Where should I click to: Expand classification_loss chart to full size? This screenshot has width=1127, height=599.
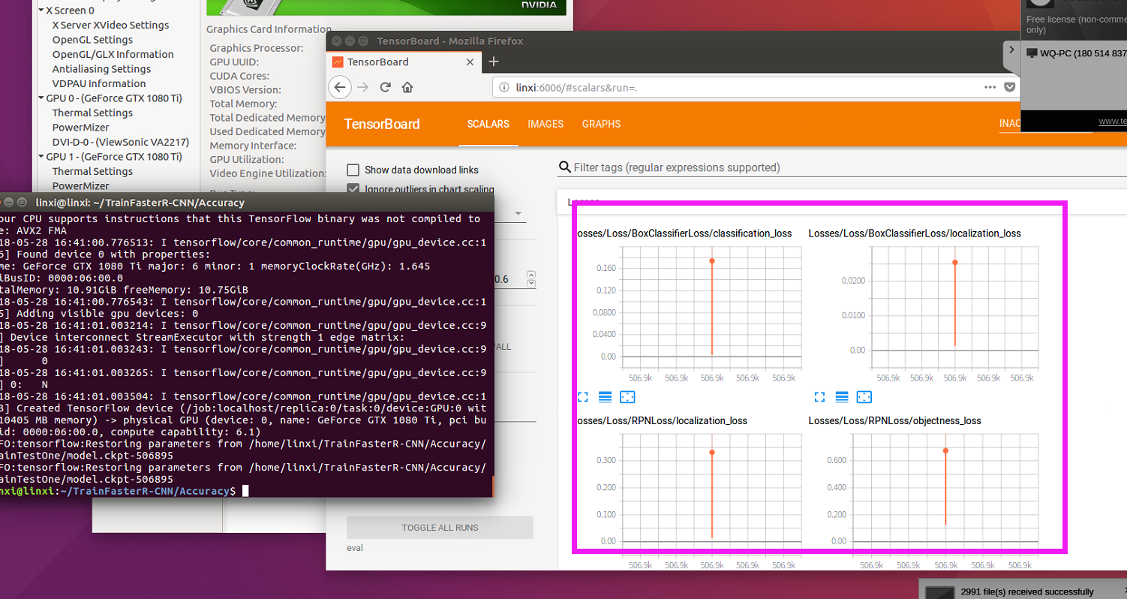point(583,396)
